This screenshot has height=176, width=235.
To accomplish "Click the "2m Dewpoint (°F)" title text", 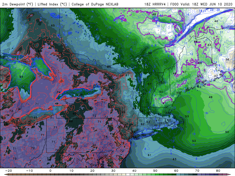I will [x=18, y=4].
